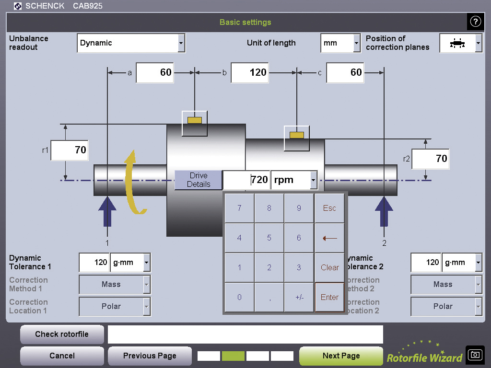491x368 pixels.
Task: Expand the Unit of length dropdown
Action: click(356, 43)
